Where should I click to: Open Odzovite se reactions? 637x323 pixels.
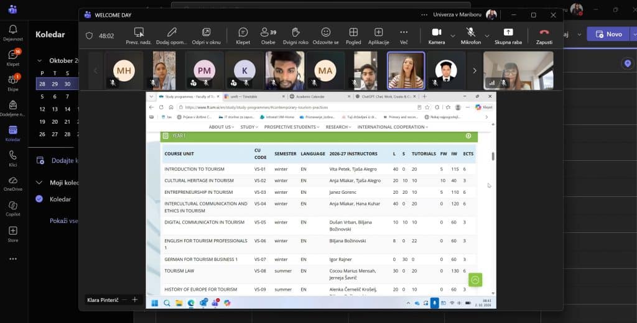[x=325, y=35]
